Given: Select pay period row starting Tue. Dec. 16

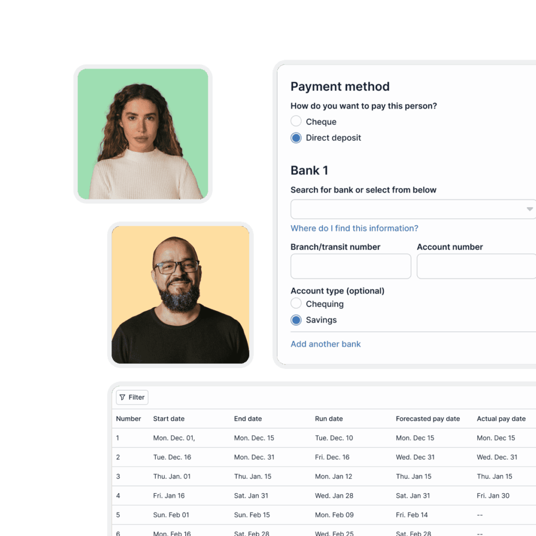Looking at the screenshot, I should (172, 457).
